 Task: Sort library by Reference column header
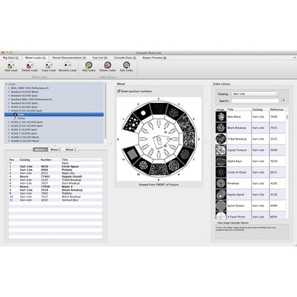tap(277, 110)
